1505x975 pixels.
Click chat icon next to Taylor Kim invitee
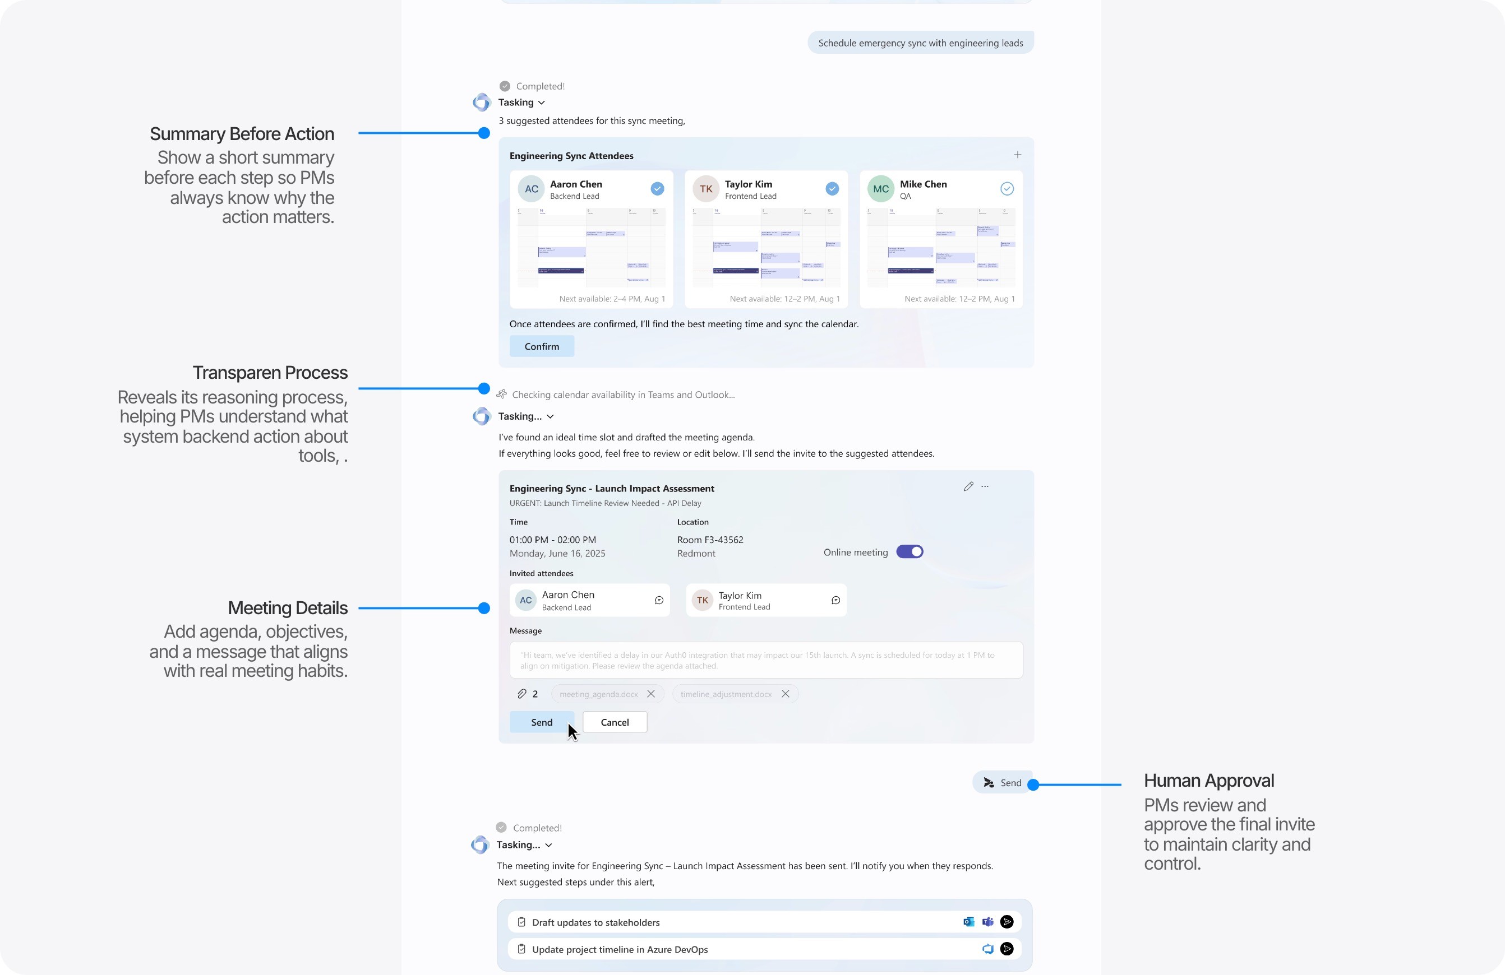click(835, 600)
